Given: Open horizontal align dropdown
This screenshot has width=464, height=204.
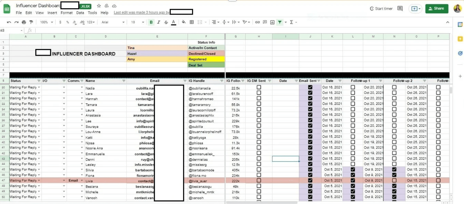Looking at the screenshot, I should tap(216, 22).
